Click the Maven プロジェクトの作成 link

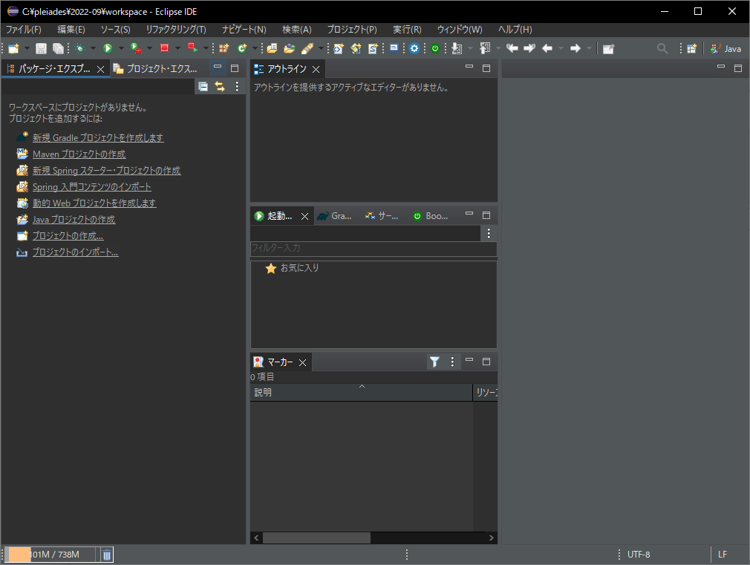click(79, 154)
